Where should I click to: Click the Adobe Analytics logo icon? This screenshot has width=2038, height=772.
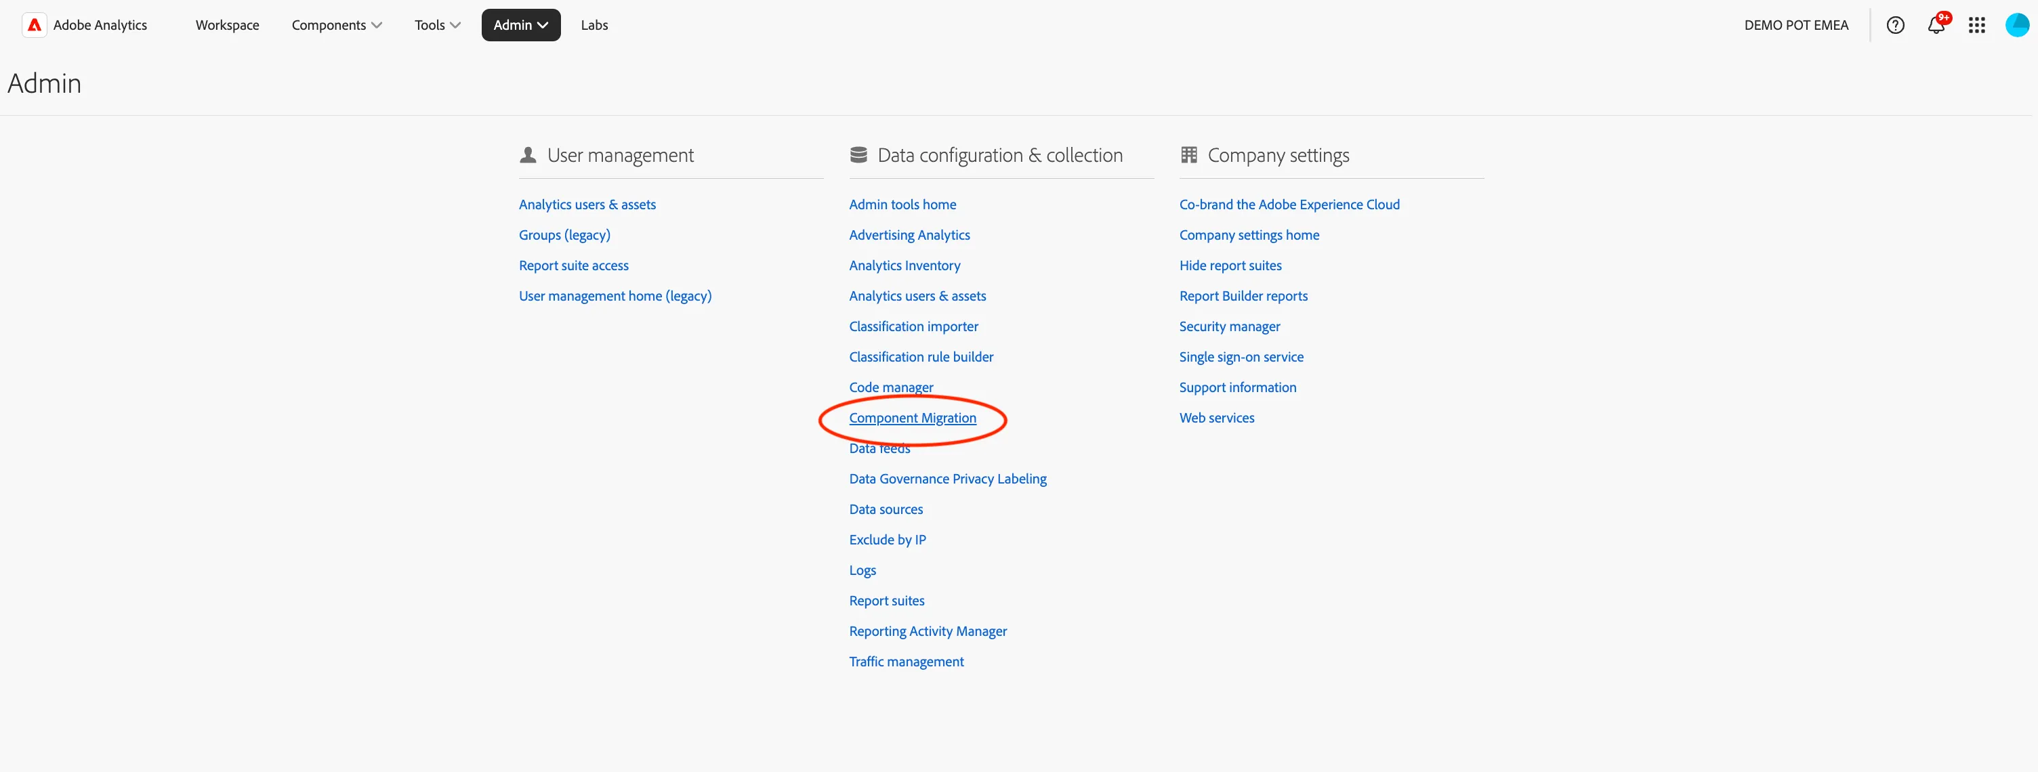(x=34, y=25)
